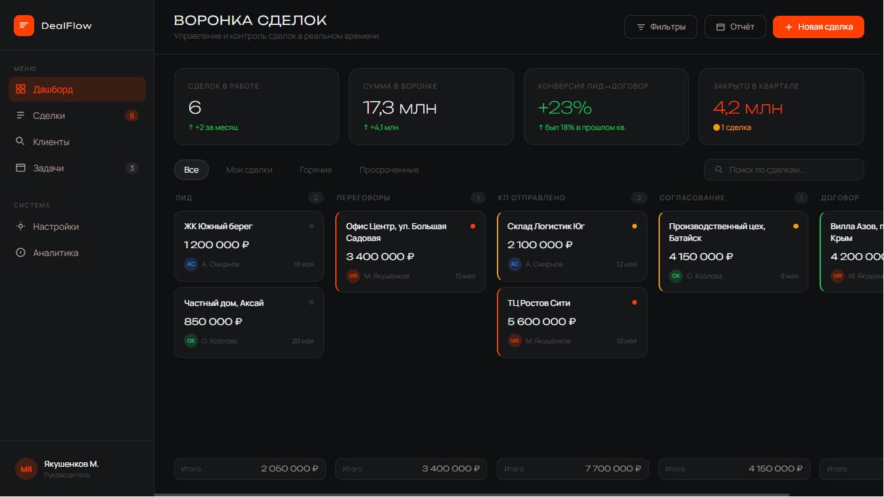Click the Закрыто в квартале stat card

781,106
